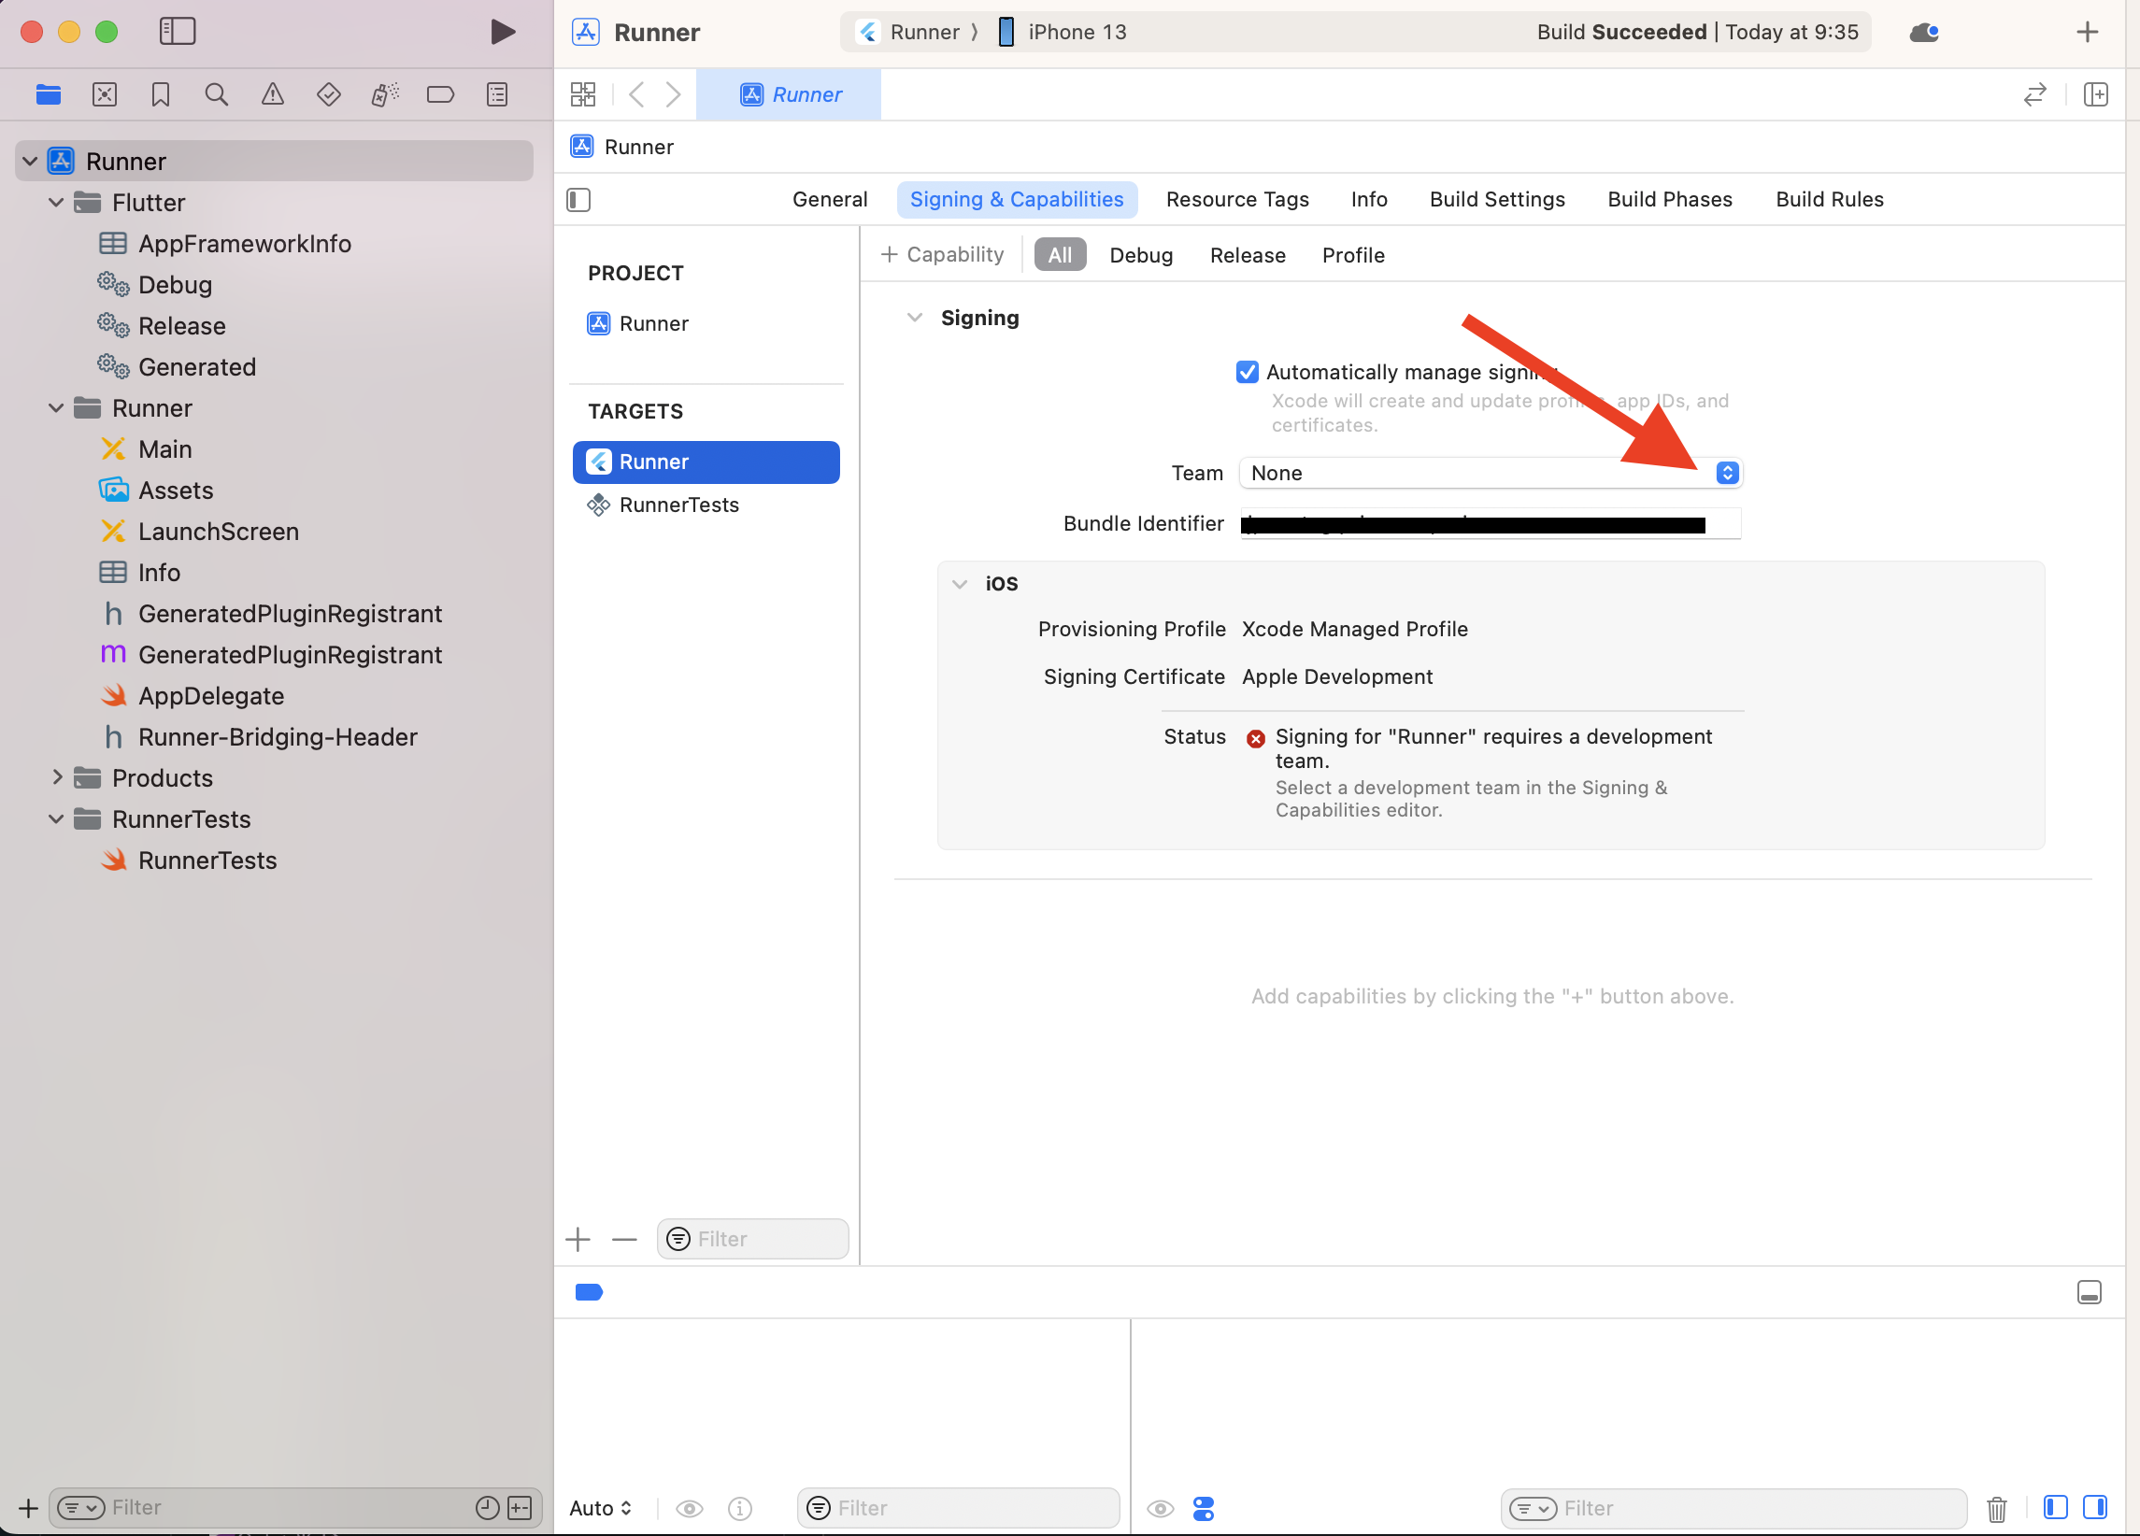
Task: Open the Test navigator diamond icon
Action: pyautogui.click(x=328, y=94)
